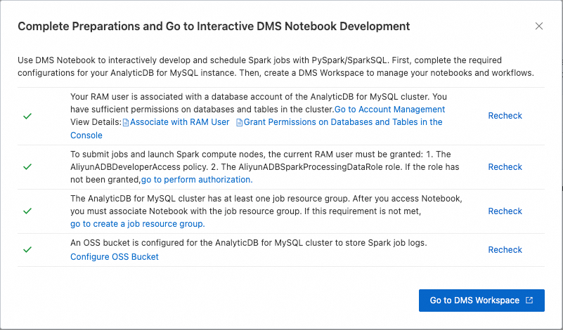Follow the go to perform authorization link
Screen dimensions: 563x330
pos(197,180)
